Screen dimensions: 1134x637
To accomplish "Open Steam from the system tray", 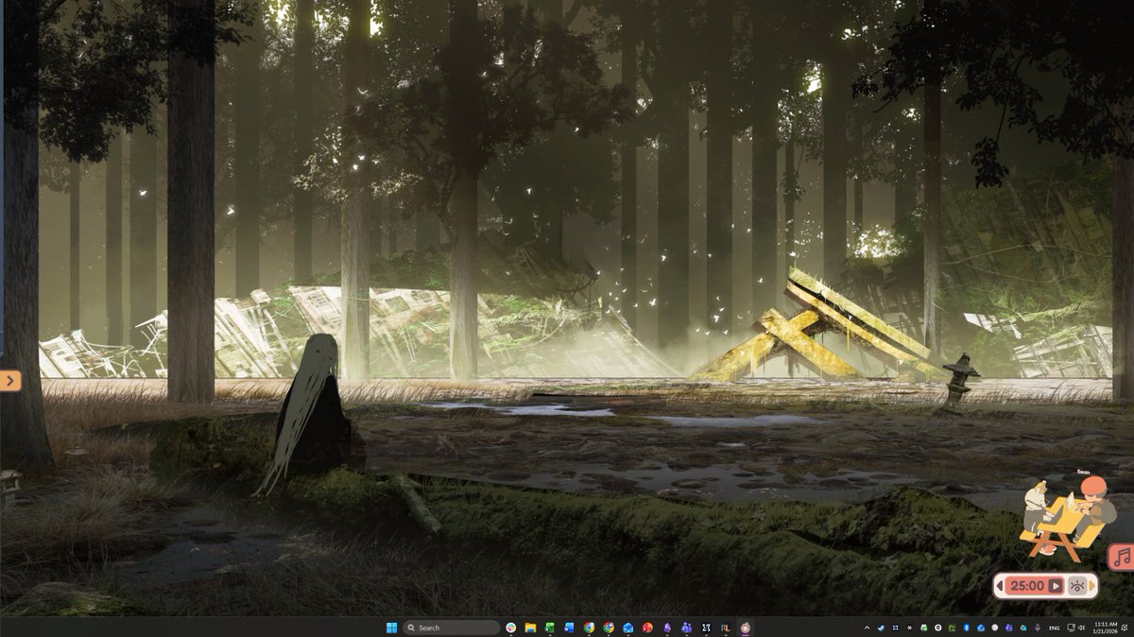I will 881,628.
